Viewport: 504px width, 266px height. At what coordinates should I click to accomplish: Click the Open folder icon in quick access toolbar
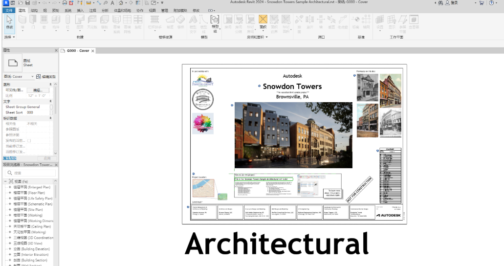click(21, 3)
